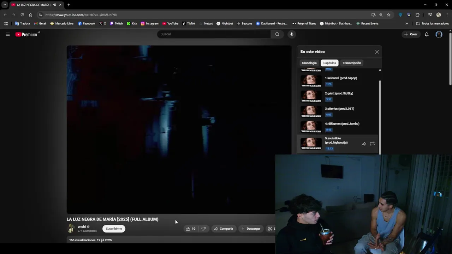
Task: Open the tab search dropdown arrow
Action: pyautogui.click(x=5, y=5)
